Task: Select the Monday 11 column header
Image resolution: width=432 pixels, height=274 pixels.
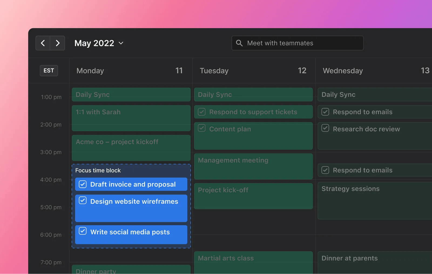Action: point(131,71)
